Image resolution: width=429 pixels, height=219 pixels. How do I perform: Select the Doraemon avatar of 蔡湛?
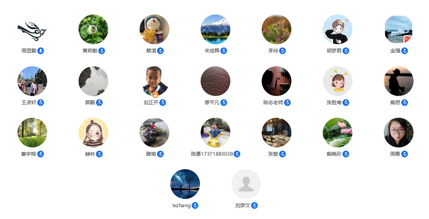point(154,29)
